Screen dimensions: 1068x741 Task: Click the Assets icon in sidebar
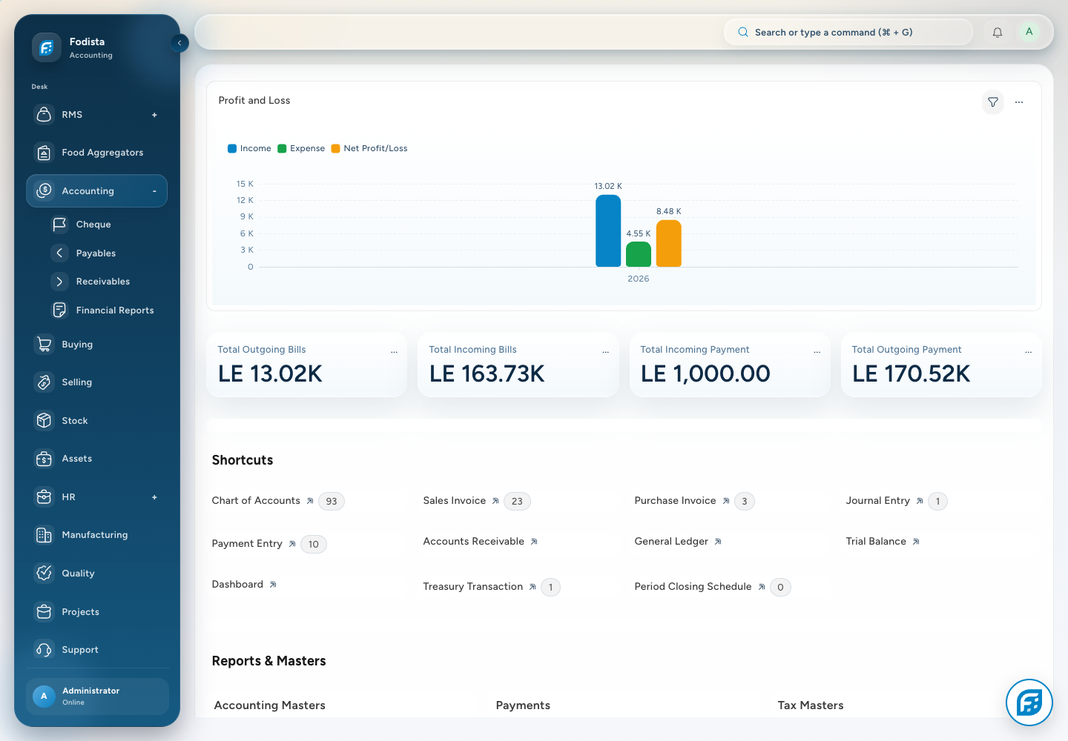pos(44,459)
